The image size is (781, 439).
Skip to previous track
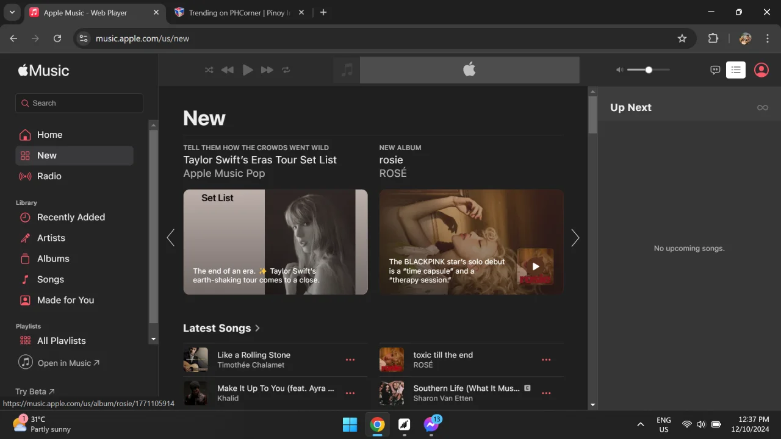pos(227,70)
